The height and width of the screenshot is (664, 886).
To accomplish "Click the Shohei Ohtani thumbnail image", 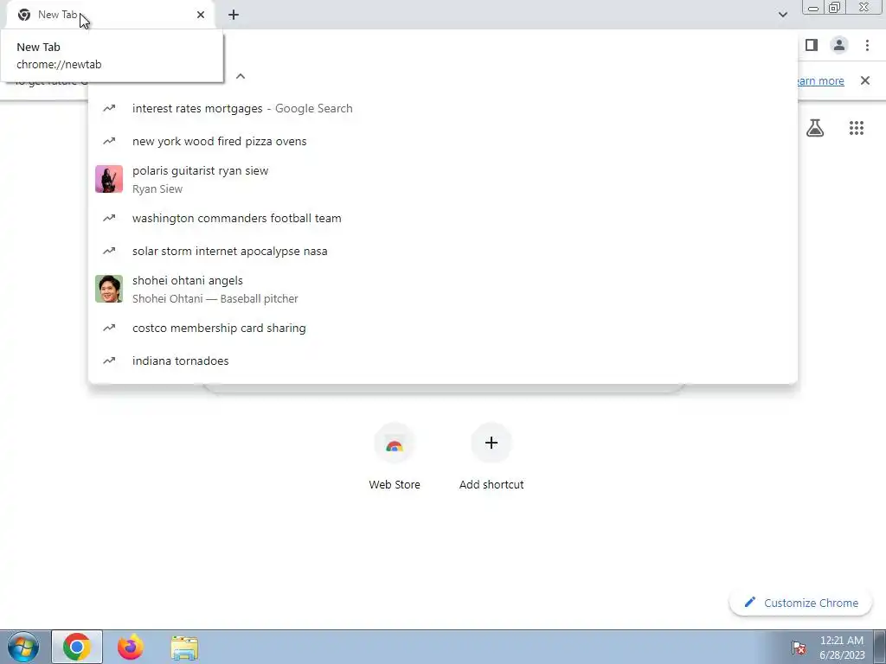I will [x=109, y=289].
